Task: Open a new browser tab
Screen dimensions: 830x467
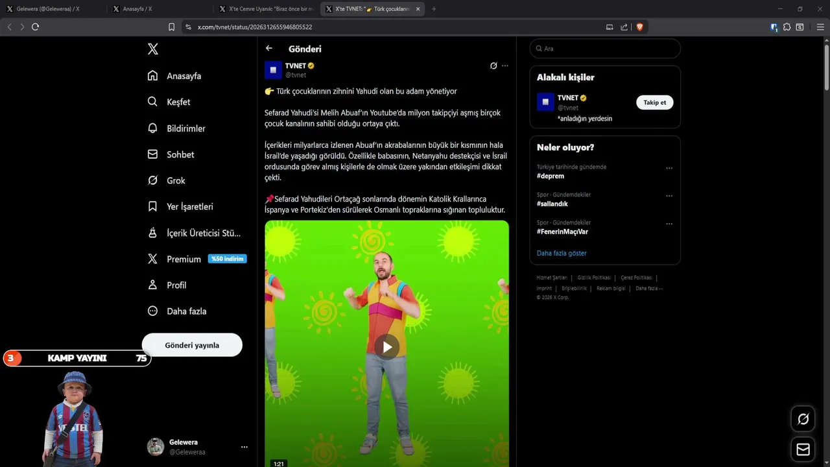Action: coord(434,9)
